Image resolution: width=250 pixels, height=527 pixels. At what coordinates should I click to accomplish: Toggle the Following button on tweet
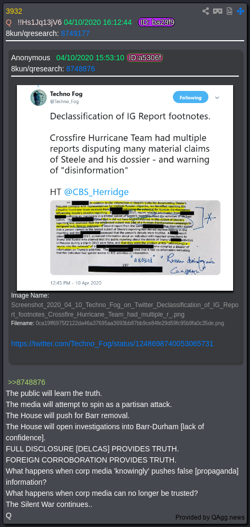tap(190, 97)
